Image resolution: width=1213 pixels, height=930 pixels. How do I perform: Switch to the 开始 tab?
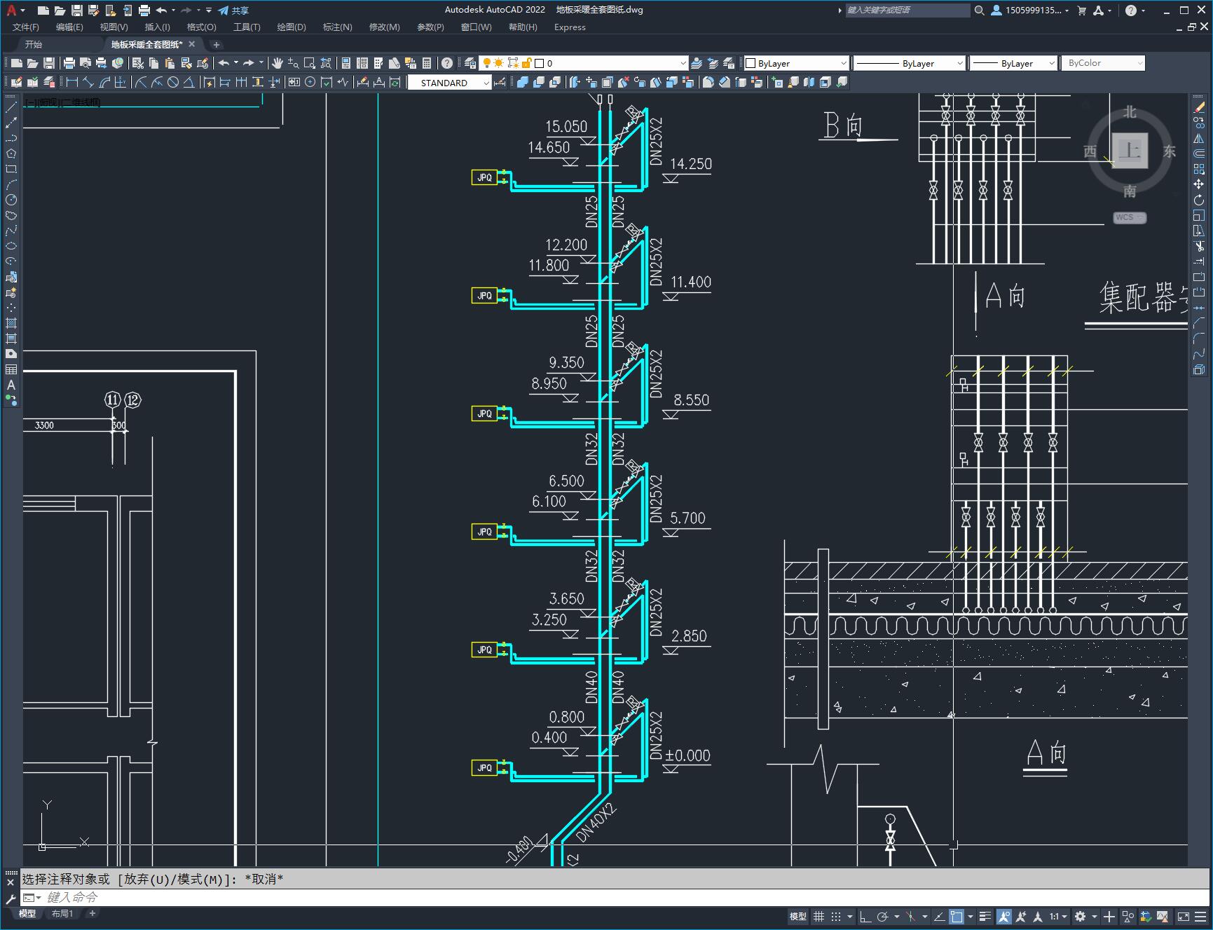(34, 44)
